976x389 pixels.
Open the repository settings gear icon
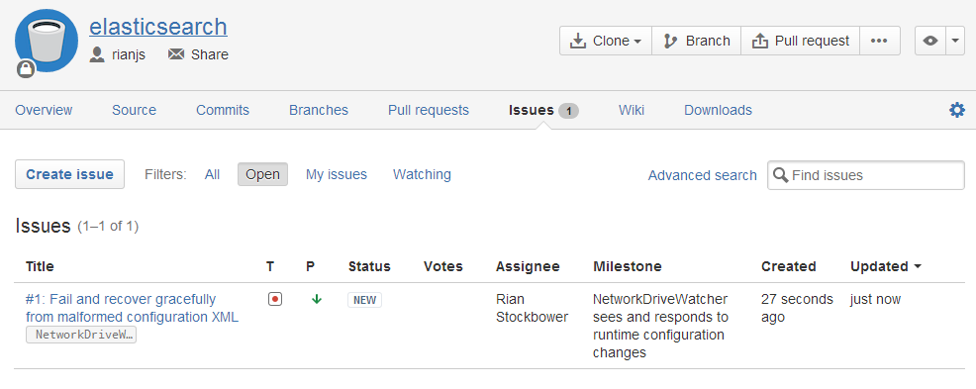957,110
